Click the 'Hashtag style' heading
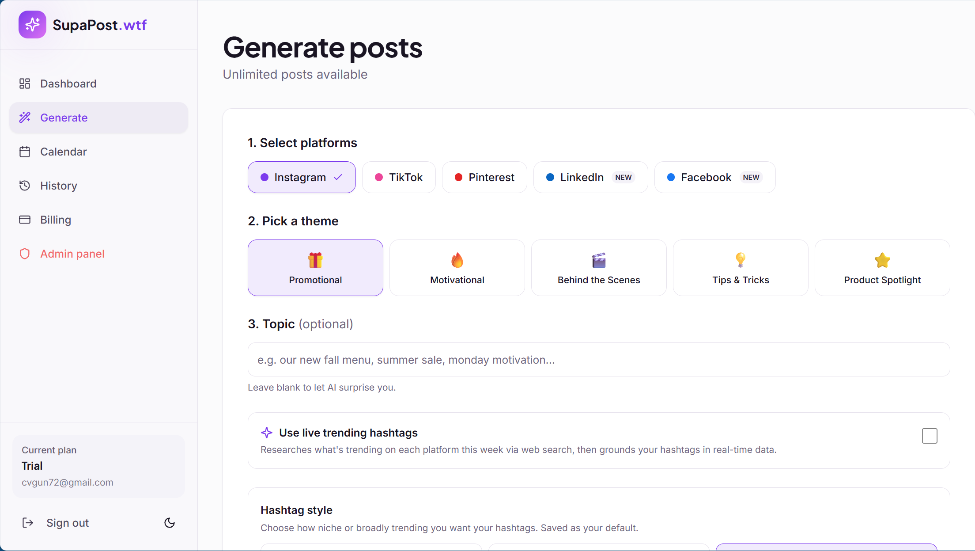Viewport: 975px width, 551px height. click(x=296, y=510)
